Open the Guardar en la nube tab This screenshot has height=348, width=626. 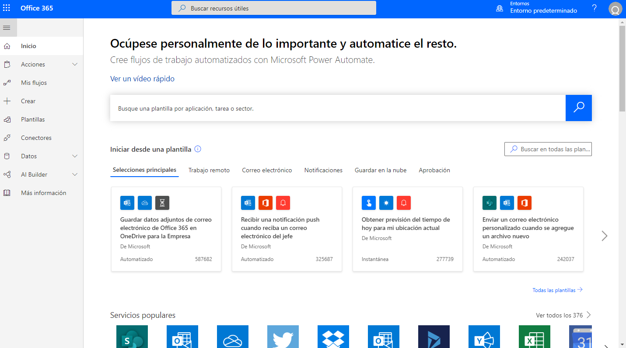(x=381, y=170)
